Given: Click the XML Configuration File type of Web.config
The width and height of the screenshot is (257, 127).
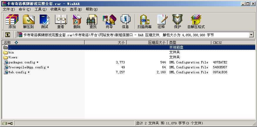Looking at the screenshot, I should point(189,72).
